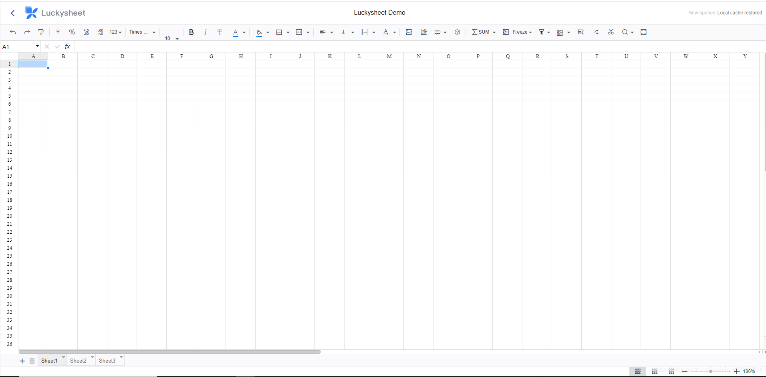Increase decimal places with the toolbar icon
The width and height of the screenshot is (766, 377).
pos(100,32)
